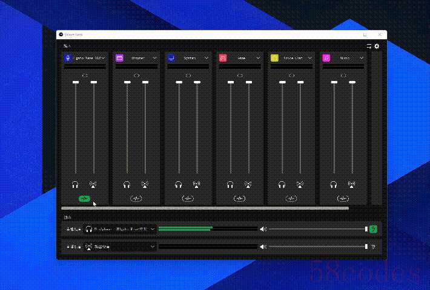Link the faders on the Game channel
The width and height of the screenshot is (430, 290).
pos(240,76)
